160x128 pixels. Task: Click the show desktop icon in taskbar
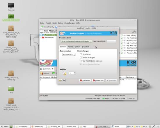pyautogui.click(x=11, y=127)
